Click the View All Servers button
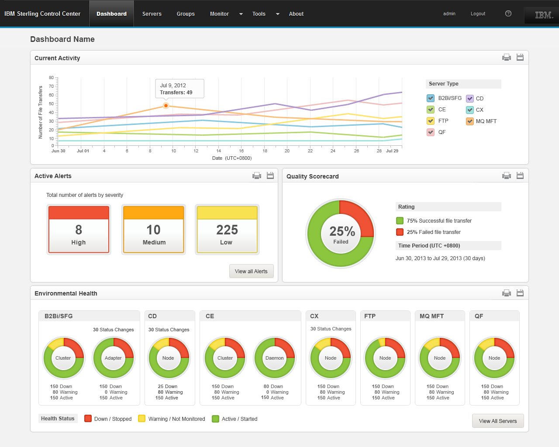The height and width of the screenshot is (447, 559). pyautogui.click(x=497, y=421)
